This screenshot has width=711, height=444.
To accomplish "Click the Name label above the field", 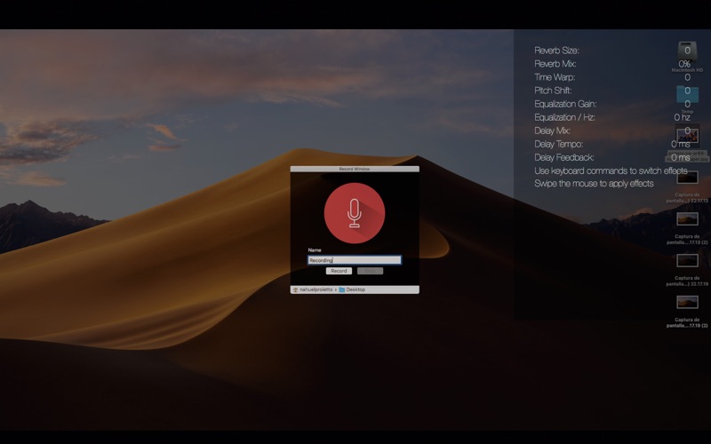I will coord(315,250).
